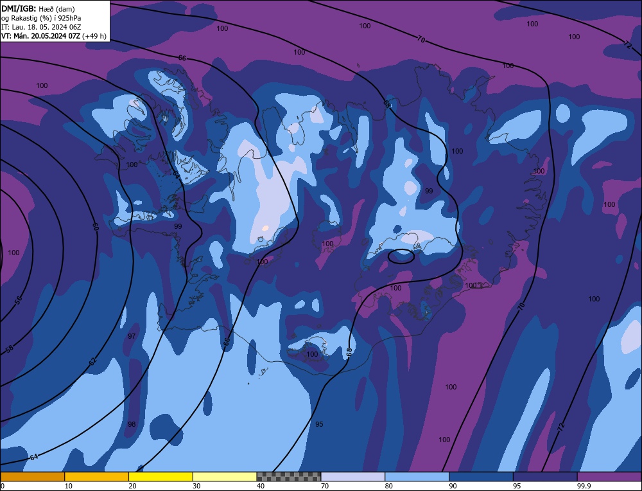Viewport: 642px width, 491px height.
Task: Click the light blue 80–90 legend swatch
Action: click(x=417, y=476)
